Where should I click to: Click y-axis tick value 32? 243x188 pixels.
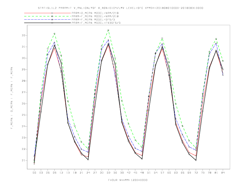(24, 35)
